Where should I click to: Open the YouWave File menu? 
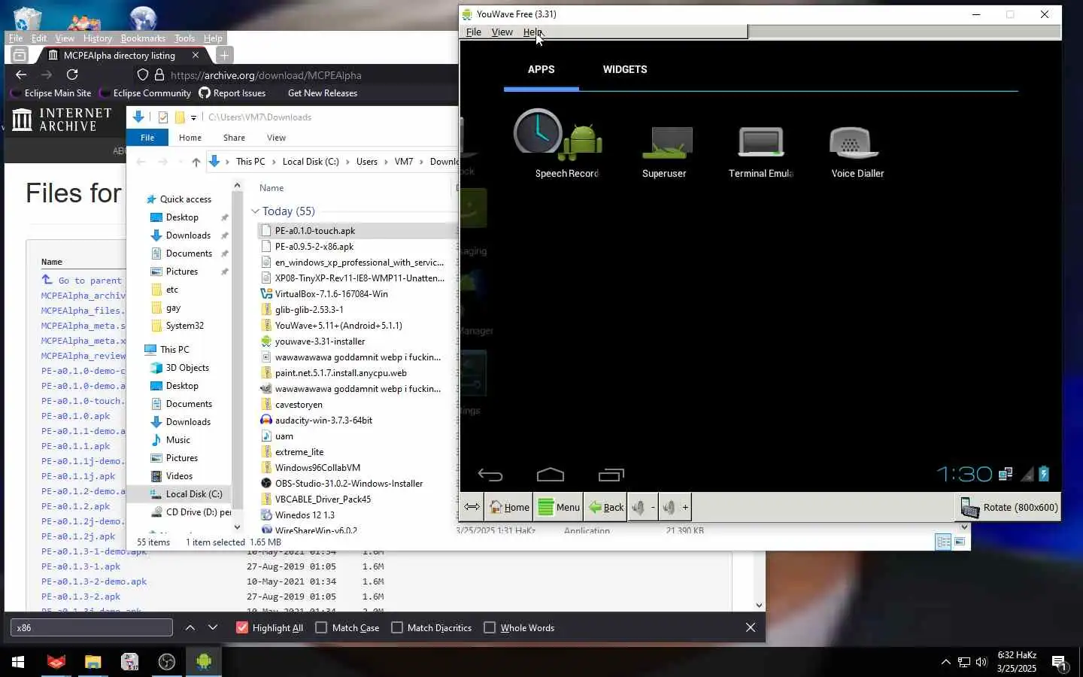(474, 32)
